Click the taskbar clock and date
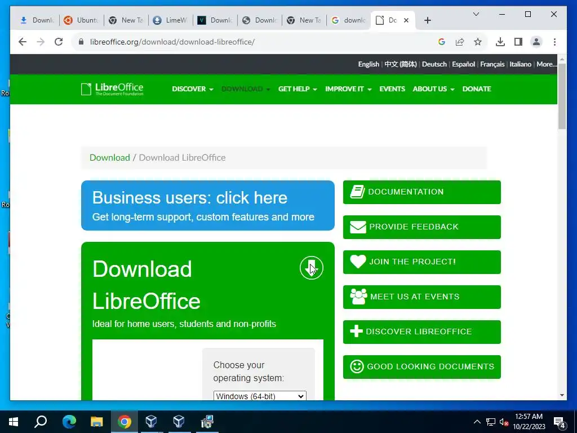Screen dimensions: 577x433 tap(529, 422)
